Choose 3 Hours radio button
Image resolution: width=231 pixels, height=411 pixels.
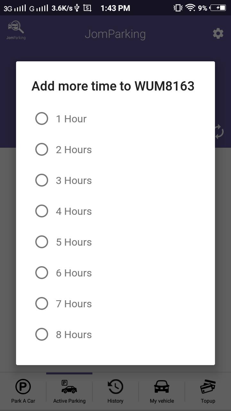pyautogui.click(x=42, y=180)
